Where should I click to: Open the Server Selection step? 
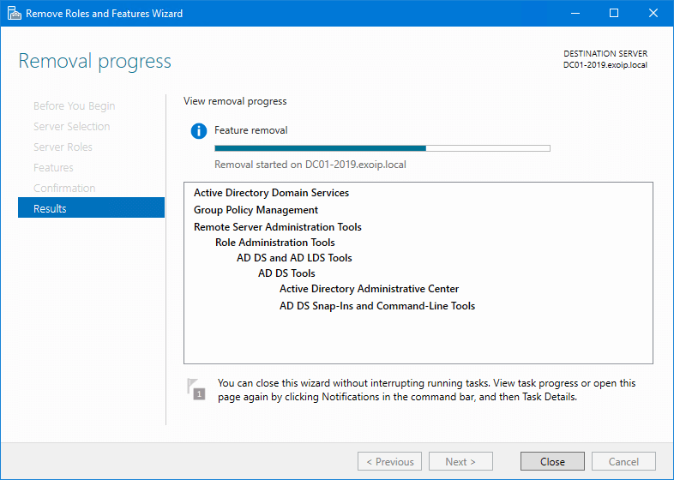click(72, 126)
